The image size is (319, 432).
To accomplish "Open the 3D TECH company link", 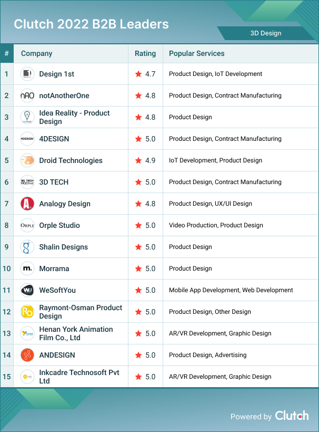I will [54, 182].
